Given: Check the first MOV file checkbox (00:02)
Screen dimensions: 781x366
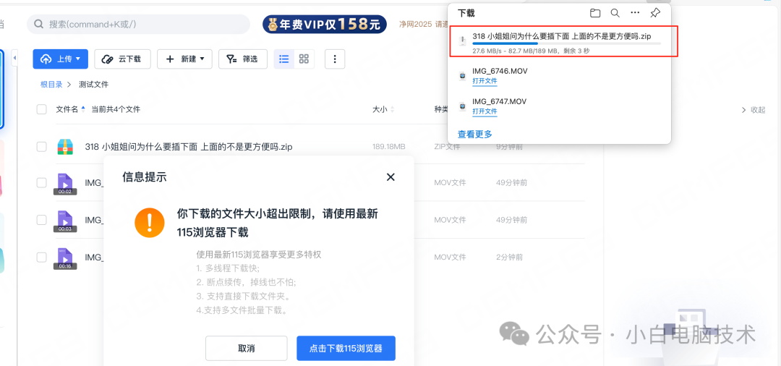Looking at the screenshot, I should (42, 183).
